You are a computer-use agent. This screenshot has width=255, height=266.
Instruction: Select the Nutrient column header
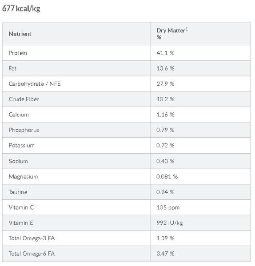pyautogui.click(x=20, y=34)
